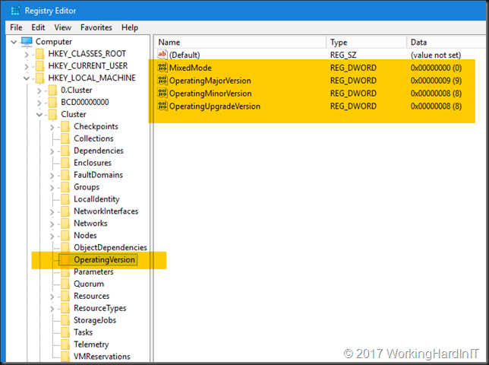This screenshot has width=489, height=365.
Task: Expand the Checkpoints key
Action: pyautogui.click(x=52, y=127)
